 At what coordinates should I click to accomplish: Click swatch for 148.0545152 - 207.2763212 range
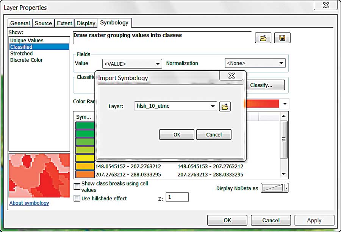click(x=85, y=166)
